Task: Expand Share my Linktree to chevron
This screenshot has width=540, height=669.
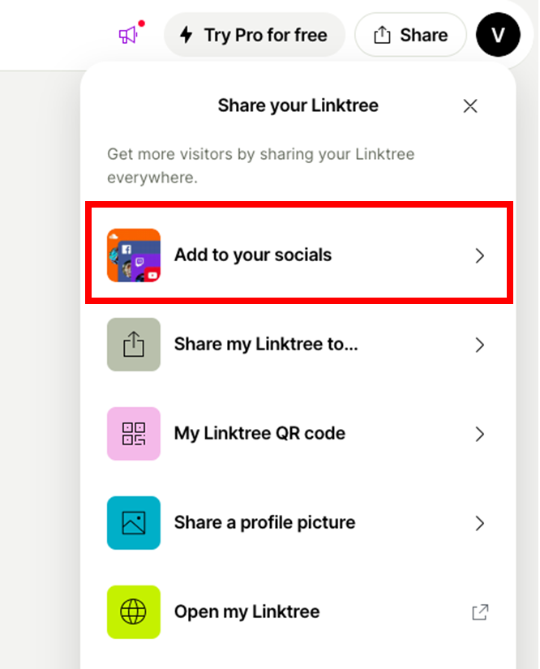Action: [480, 345]
